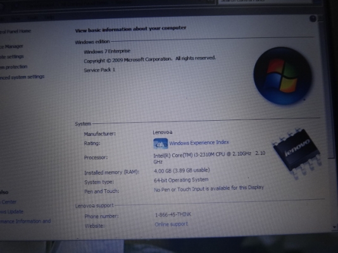Screen dimensions: 338x253
Task: Select the 4.00 GB installed memory value
Action: click(x=182, y=170)
